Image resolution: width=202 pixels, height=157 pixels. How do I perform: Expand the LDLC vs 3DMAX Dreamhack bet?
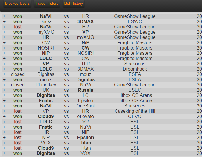[4, 69]
